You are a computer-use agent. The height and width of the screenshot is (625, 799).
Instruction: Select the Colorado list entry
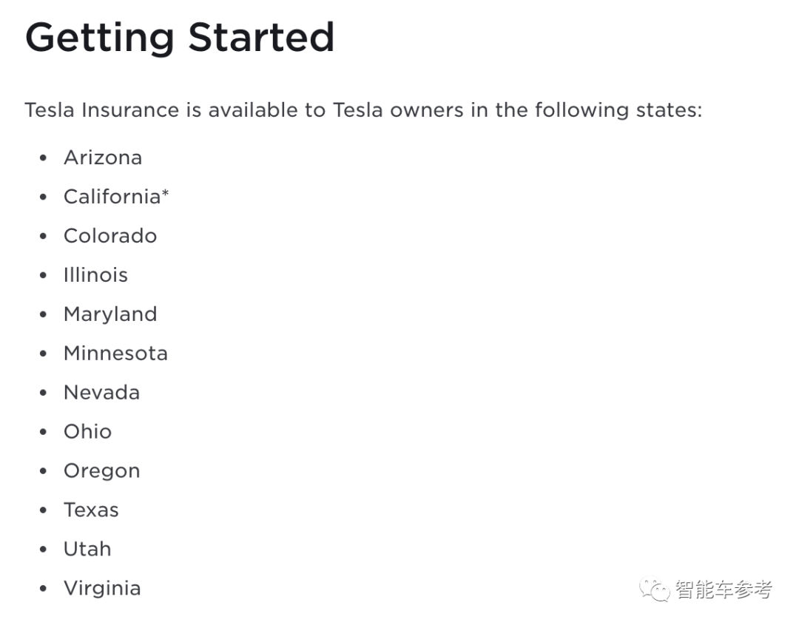(110, 236)
